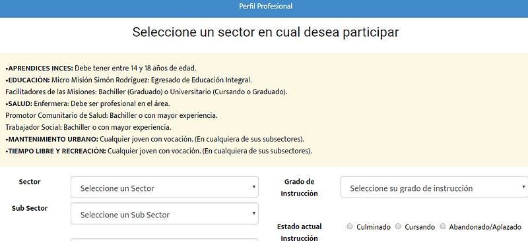The width and height of the screenshot is (528, 241).
Task: Click the 'Seleccione un sector en cual desea participar' heading
Action: click(265, 32)
